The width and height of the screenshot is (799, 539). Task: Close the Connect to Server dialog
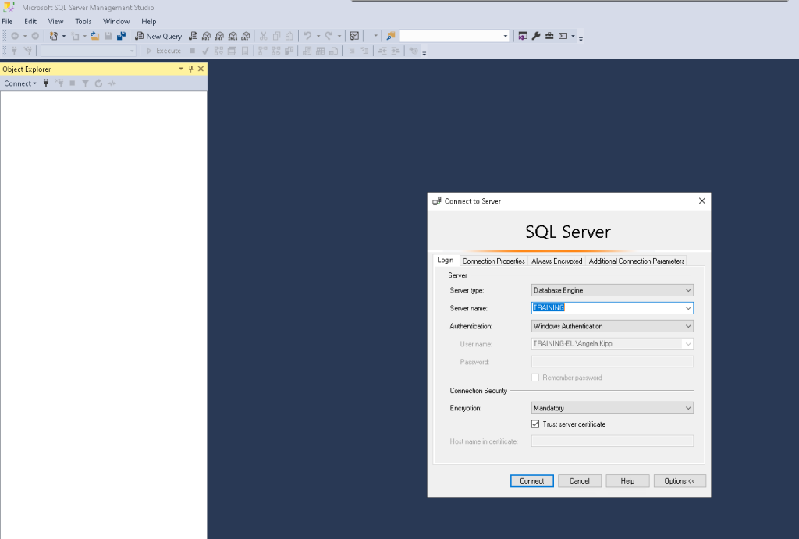click(701, 200)
